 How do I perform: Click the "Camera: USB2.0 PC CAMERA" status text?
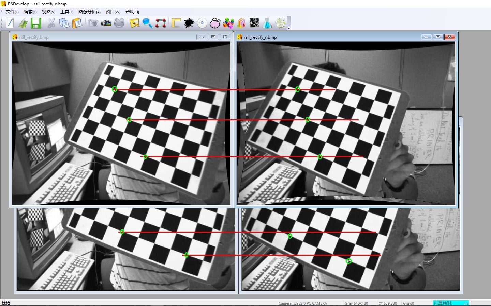[x=303, y=303]
